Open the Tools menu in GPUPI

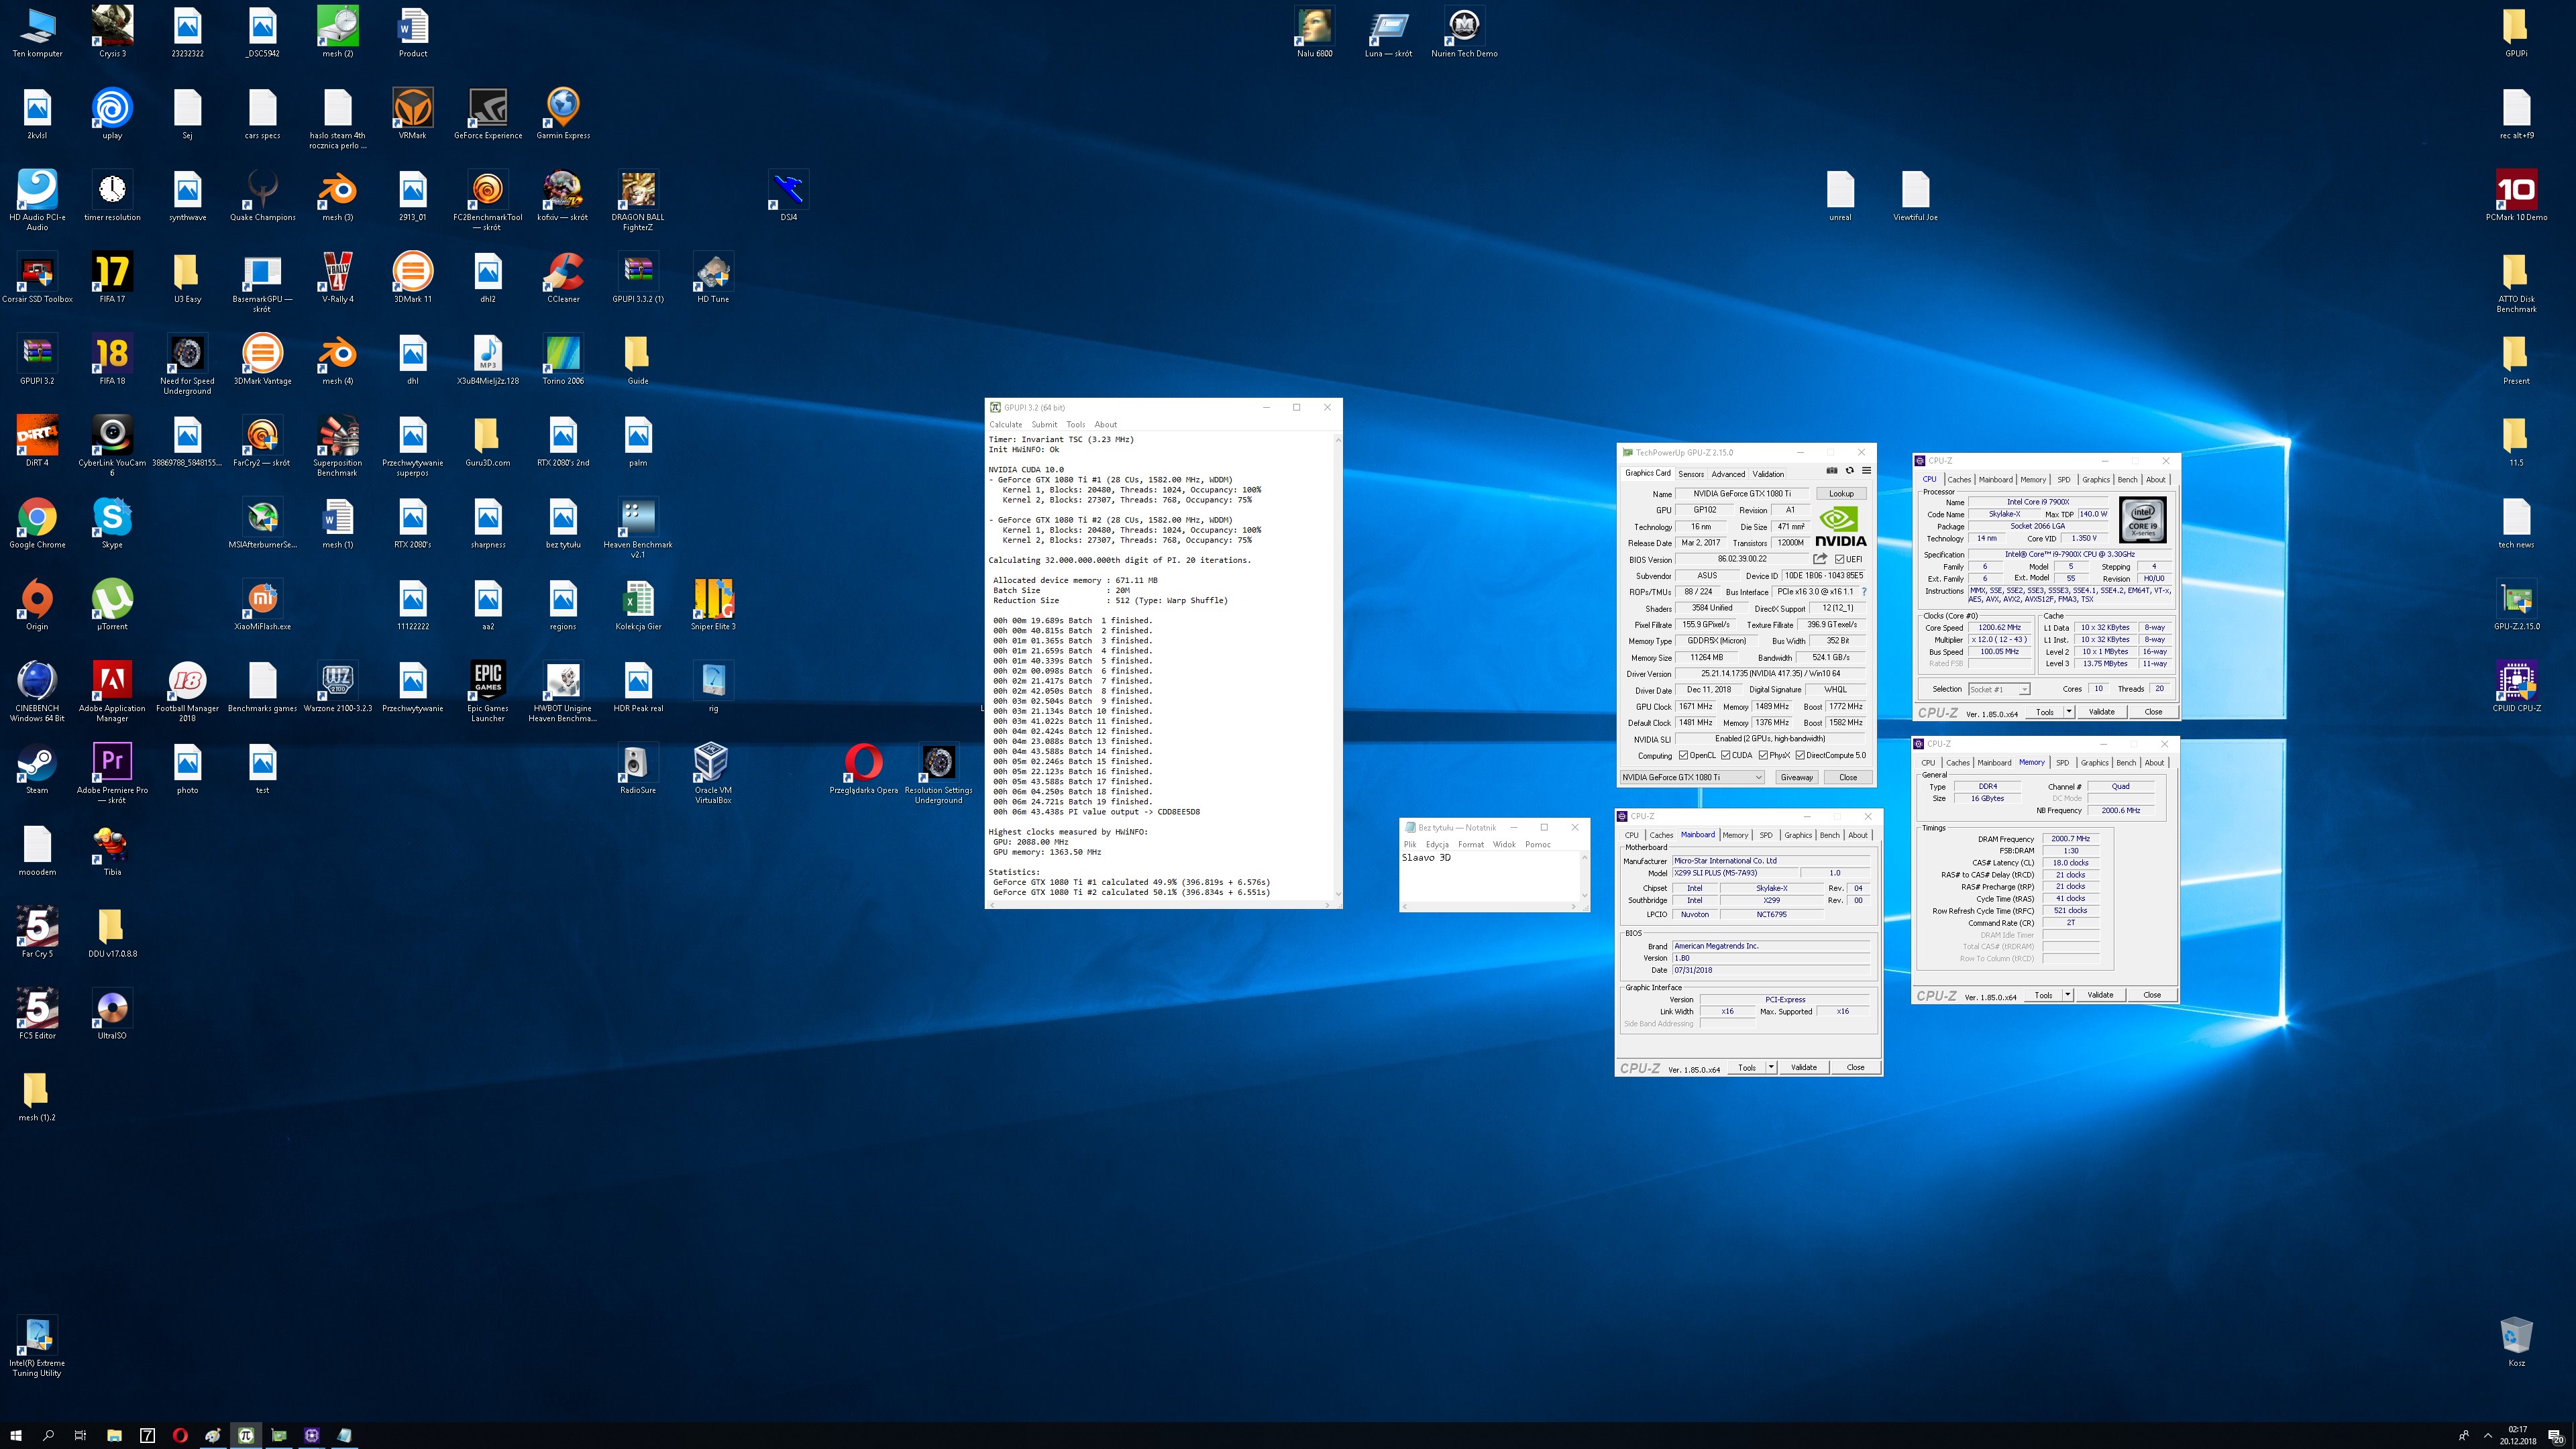click(x=1076, y=424)
